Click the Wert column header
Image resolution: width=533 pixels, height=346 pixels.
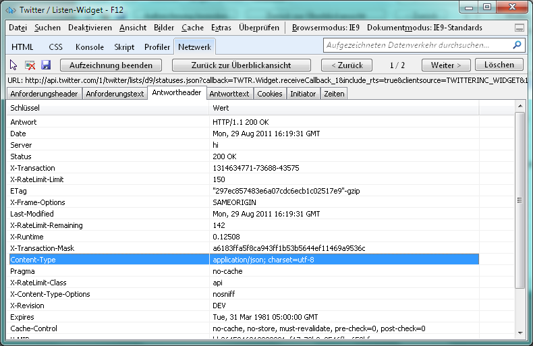[x=344, y=108]
